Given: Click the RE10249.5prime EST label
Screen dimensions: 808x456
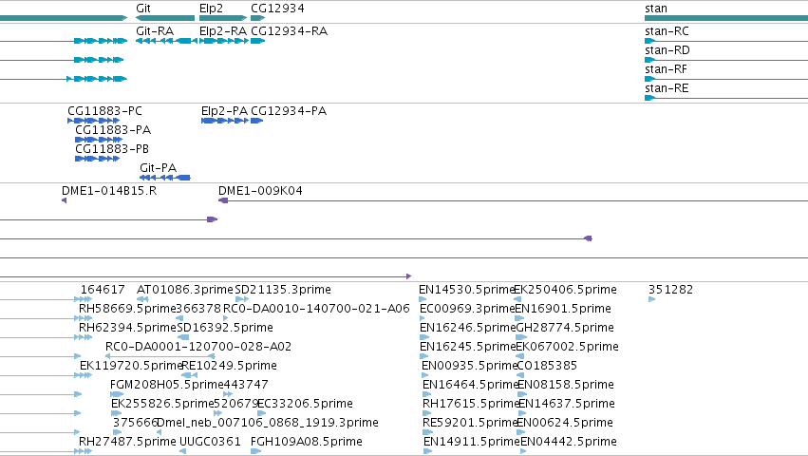Looking at the screenshot, I should 230,366.
